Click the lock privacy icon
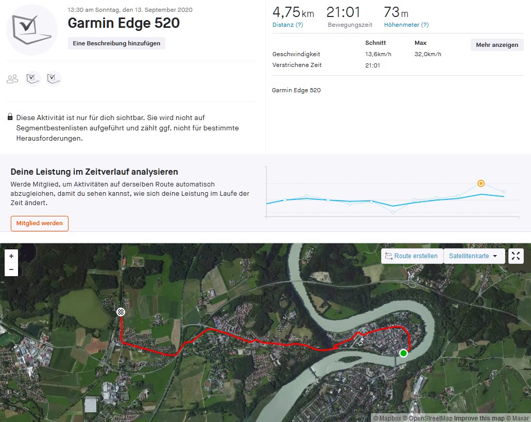This screenshot has height=422, width=531. tap(10, 117)
